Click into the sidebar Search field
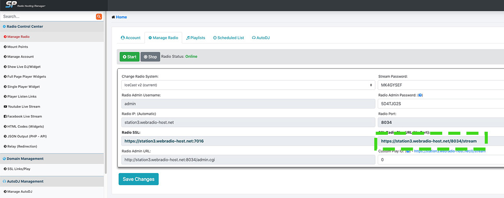The height and width of the screenshot is (198, 504). coord(47,17)
